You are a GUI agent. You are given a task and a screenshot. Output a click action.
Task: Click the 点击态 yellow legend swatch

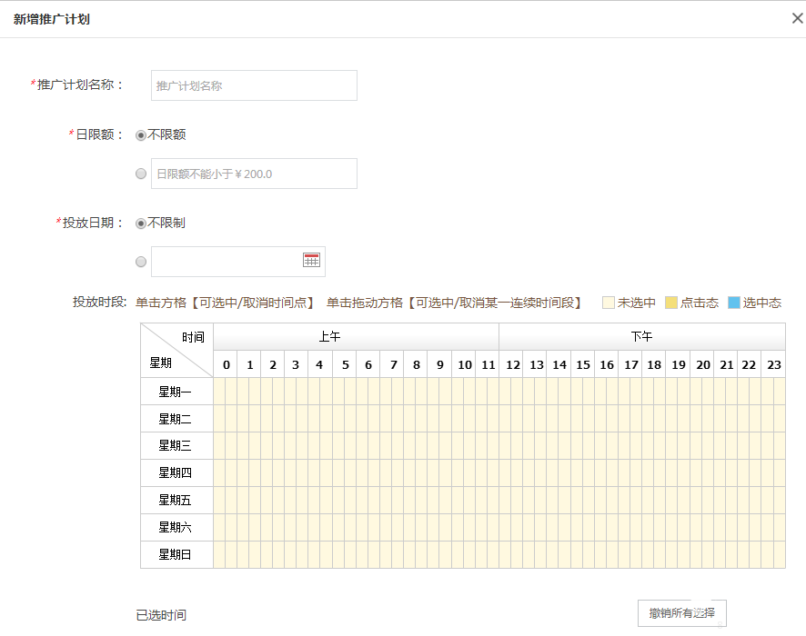coord(671,303)
